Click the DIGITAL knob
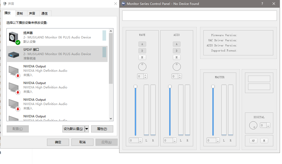 (253, 125)
